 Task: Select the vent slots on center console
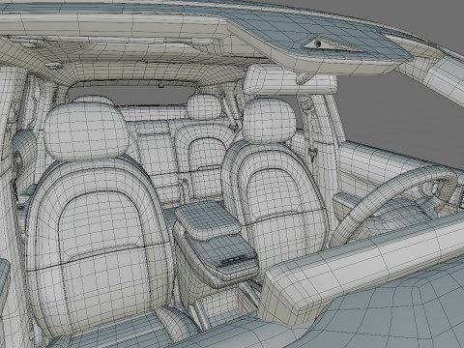235,260
